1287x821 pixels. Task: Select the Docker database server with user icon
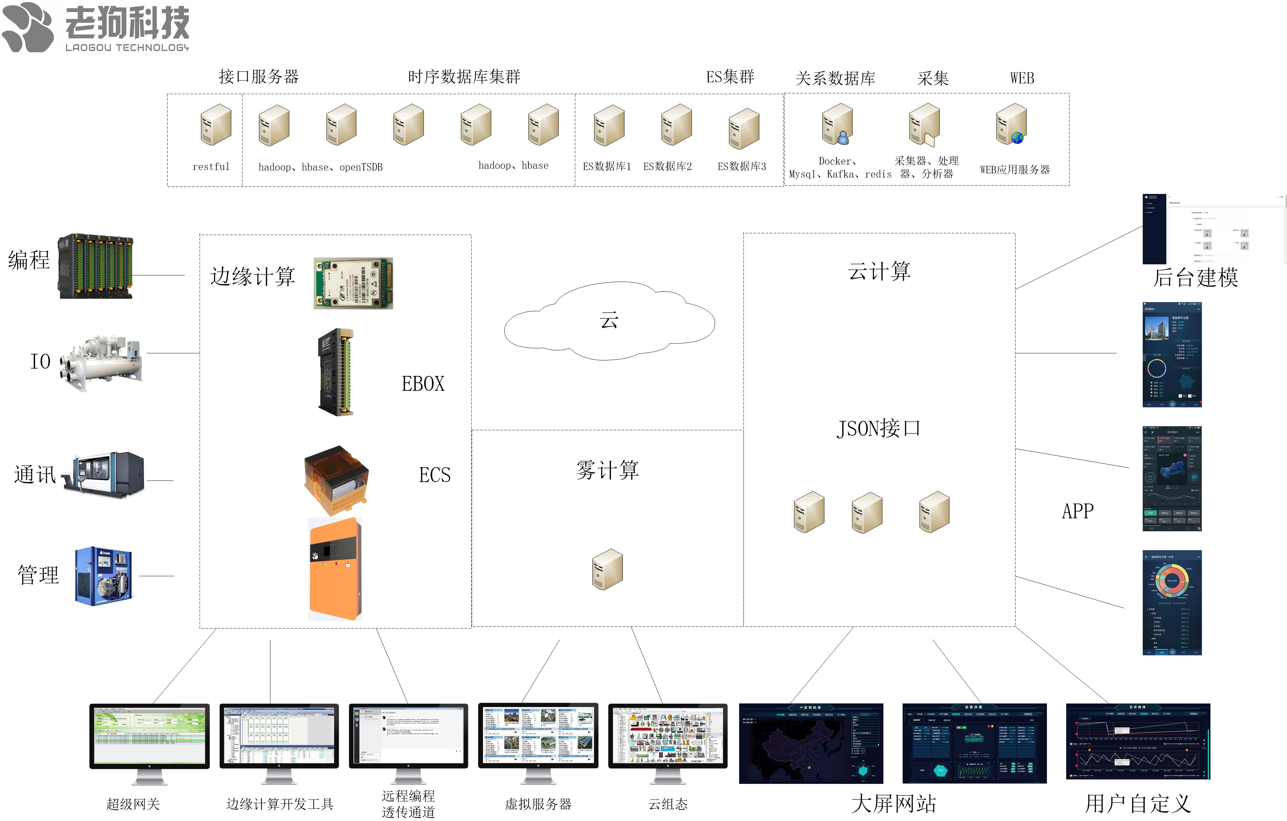coord(837,124)
